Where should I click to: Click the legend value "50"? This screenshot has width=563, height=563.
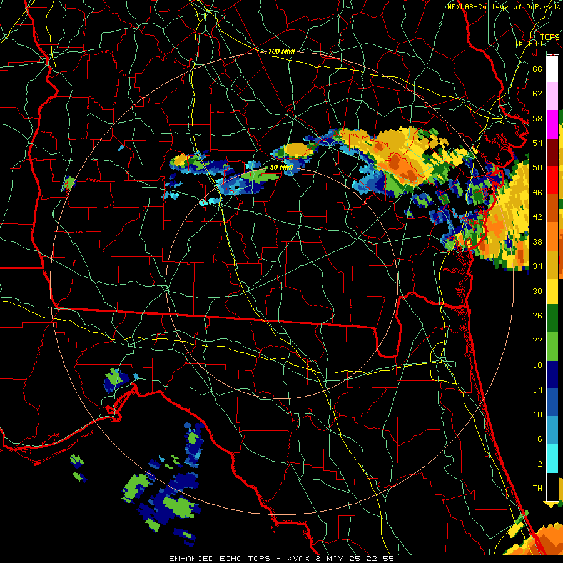pos(537,167)
